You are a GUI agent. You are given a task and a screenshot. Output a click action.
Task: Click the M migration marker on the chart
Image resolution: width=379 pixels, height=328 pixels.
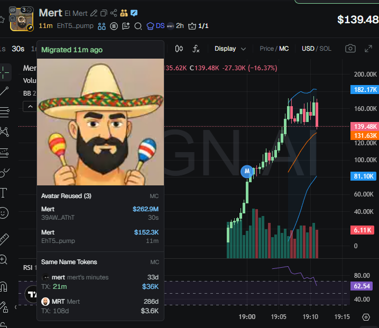247,172
